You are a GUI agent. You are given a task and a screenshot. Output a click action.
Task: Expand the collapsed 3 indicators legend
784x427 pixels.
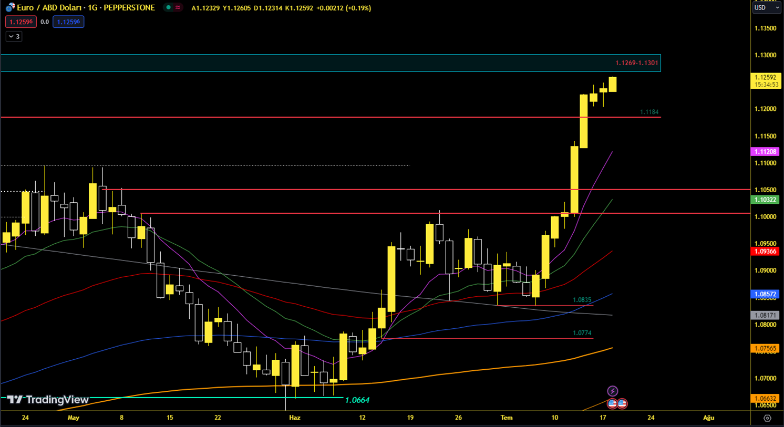(x=14, y=37)
